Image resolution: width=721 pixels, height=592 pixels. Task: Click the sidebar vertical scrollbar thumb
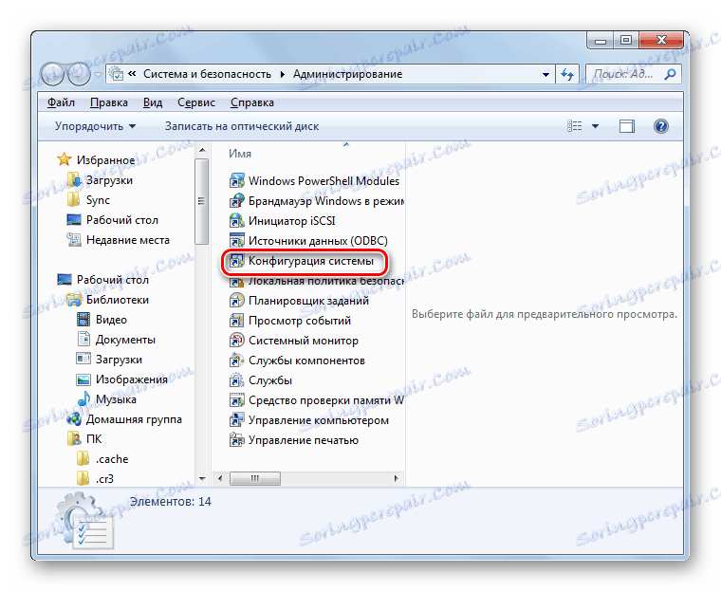[x=201, y=201]
